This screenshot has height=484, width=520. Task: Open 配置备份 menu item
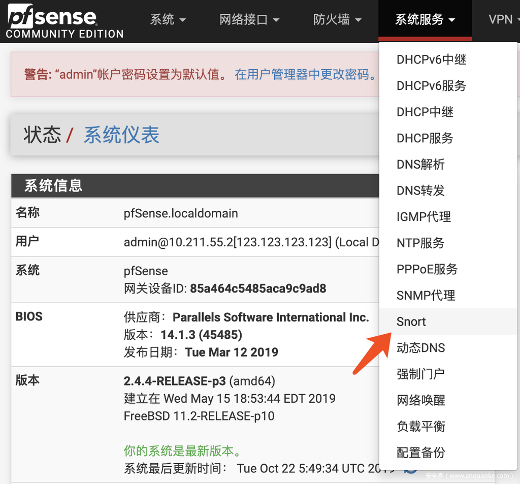point(420,453)
